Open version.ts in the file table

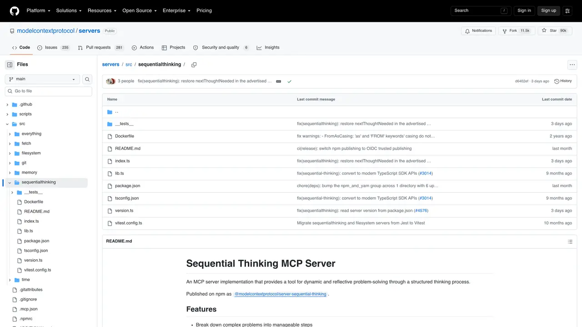[124, 211]
